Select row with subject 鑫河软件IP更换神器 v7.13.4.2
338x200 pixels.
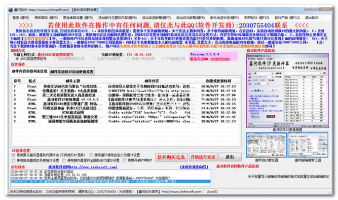[126, 100]
